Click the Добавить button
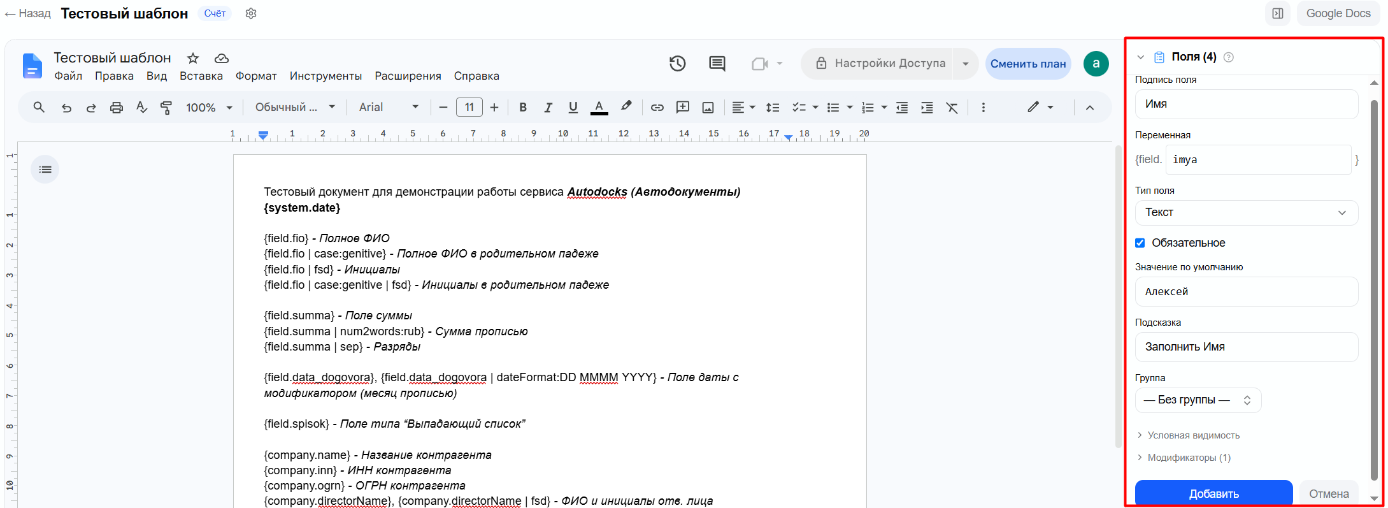The width and height of the screenshot is (1388, 508). click(1213, 493)
